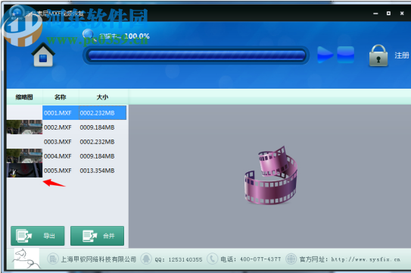Click the 0009.184MB size of 0004.MXF

pos(97,156)
